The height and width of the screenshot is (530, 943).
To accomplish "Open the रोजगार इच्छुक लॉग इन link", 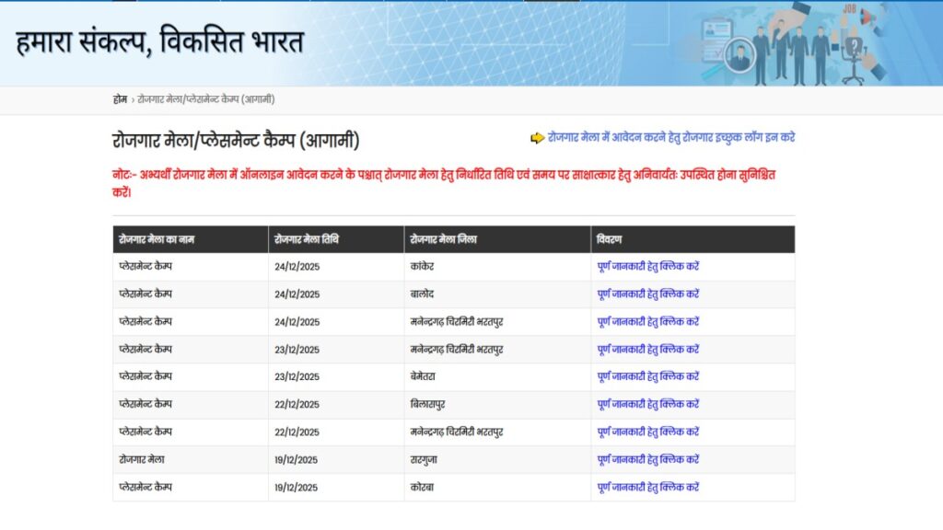I will (670, 137).
